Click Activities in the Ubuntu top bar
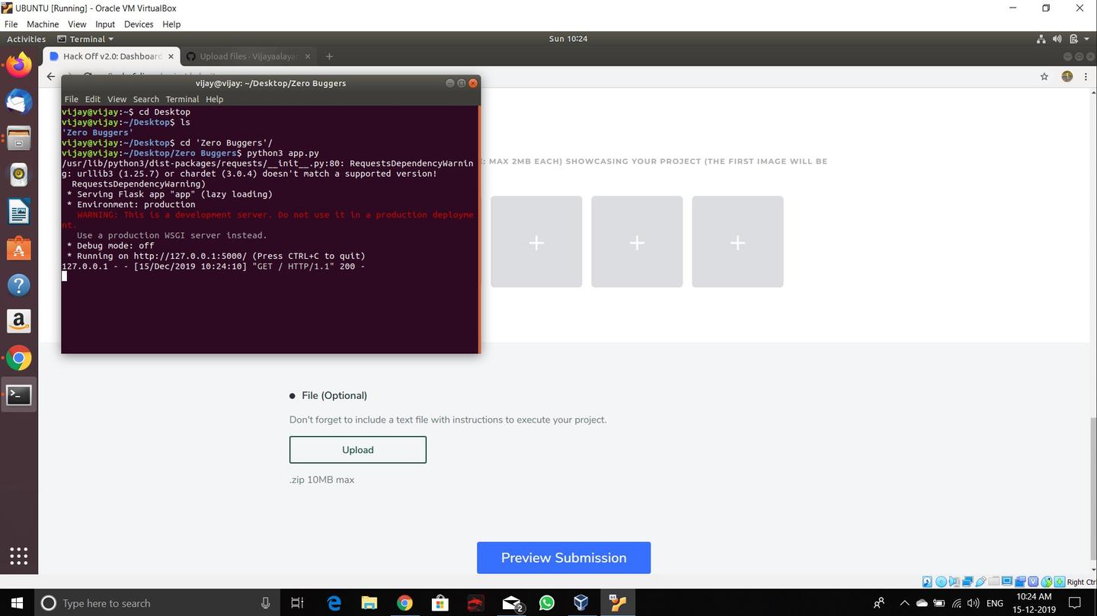The width and height of the screenshot is (1097, 616). tap(26, 39)
